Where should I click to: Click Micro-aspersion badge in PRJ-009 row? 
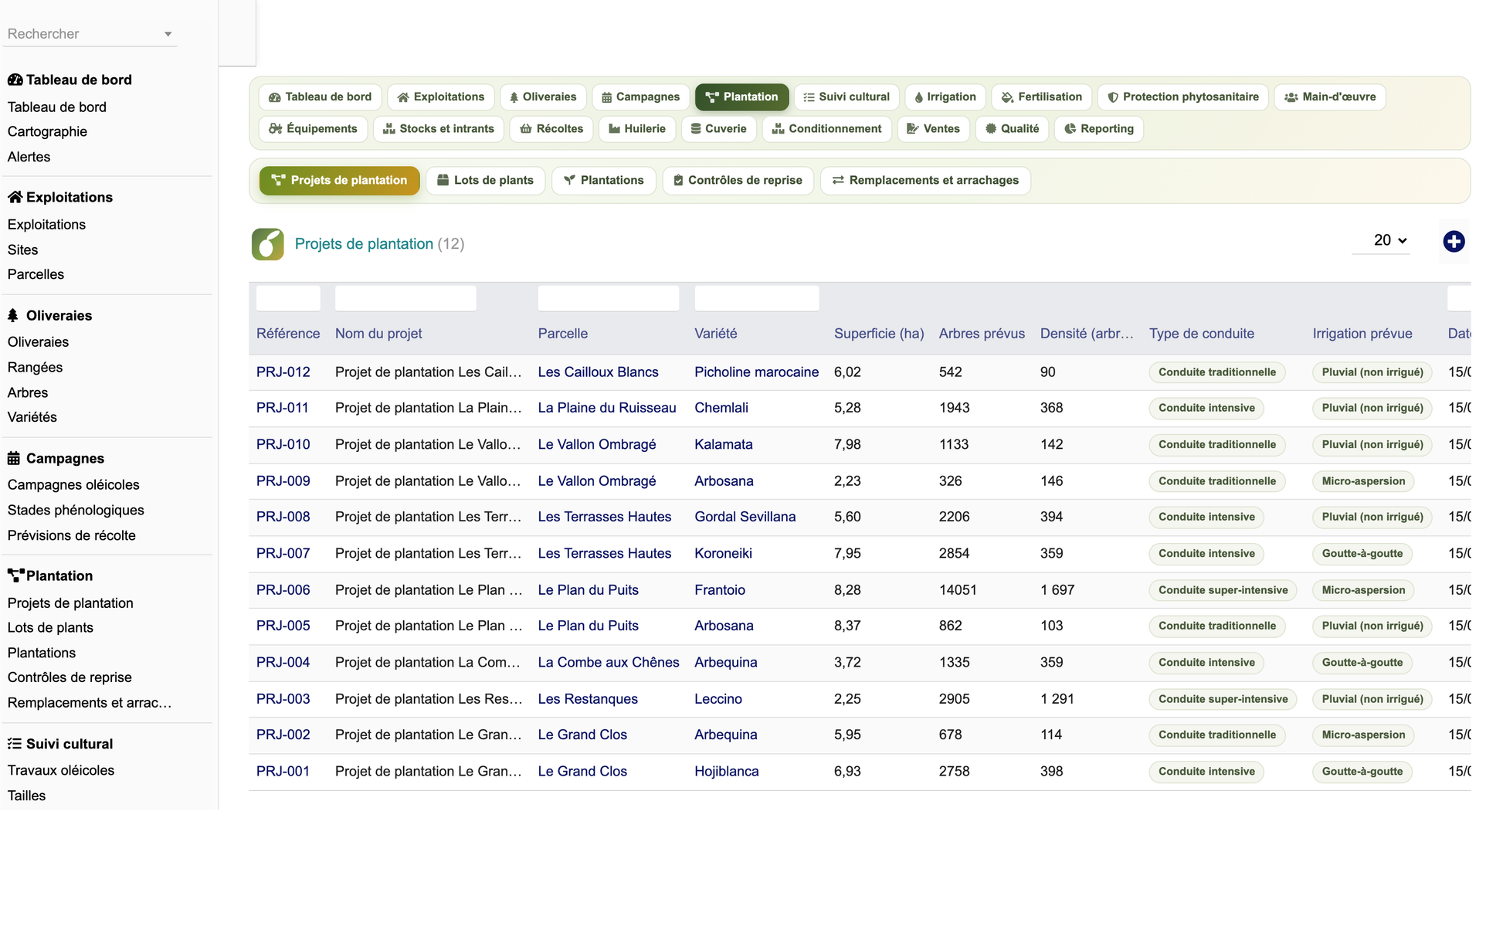tap(1364, 481)
